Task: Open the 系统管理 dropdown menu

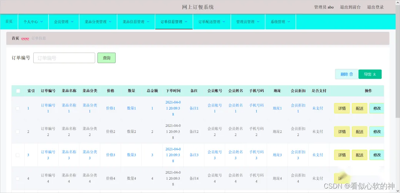Action: [x=280, y=22]
